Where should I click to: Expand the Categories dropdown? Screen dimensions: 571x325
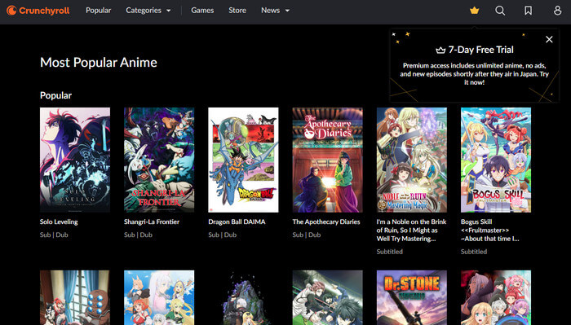(x=148, y=11)
